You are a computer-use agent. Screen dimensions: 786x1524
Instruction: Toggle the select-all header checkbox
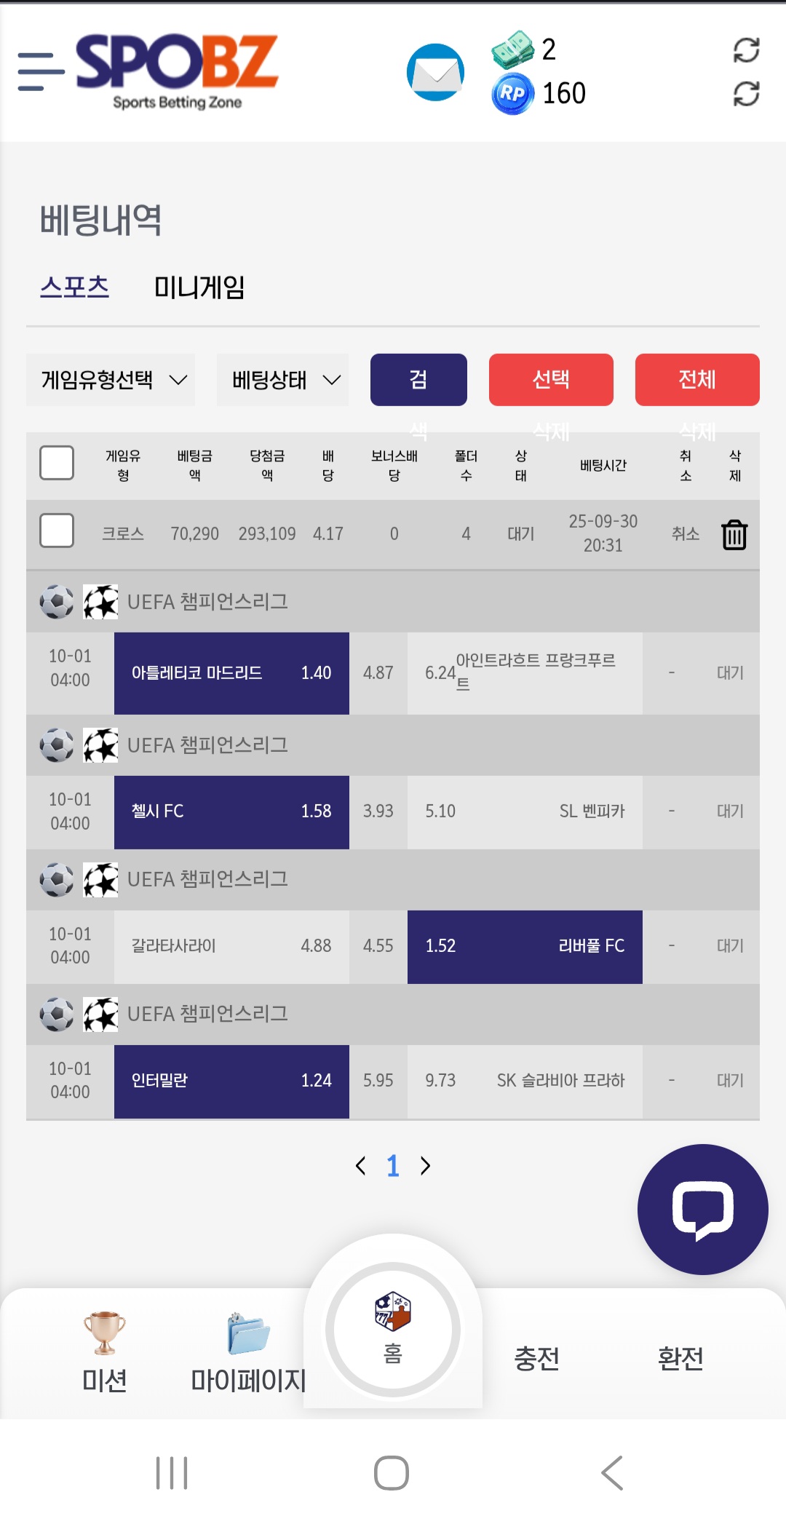57,463
